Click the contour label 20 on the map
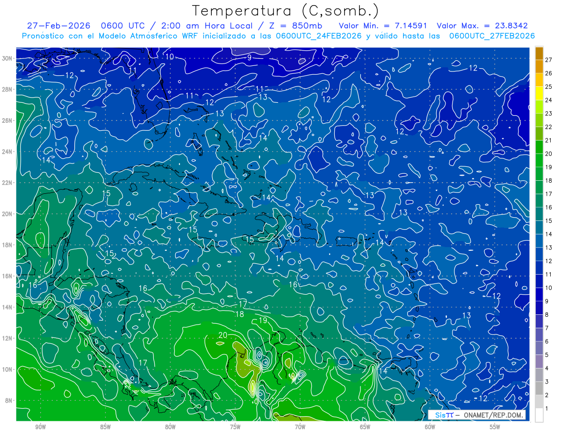The height and width of the screenshot is (433, 561). click(x=223, y=335)
